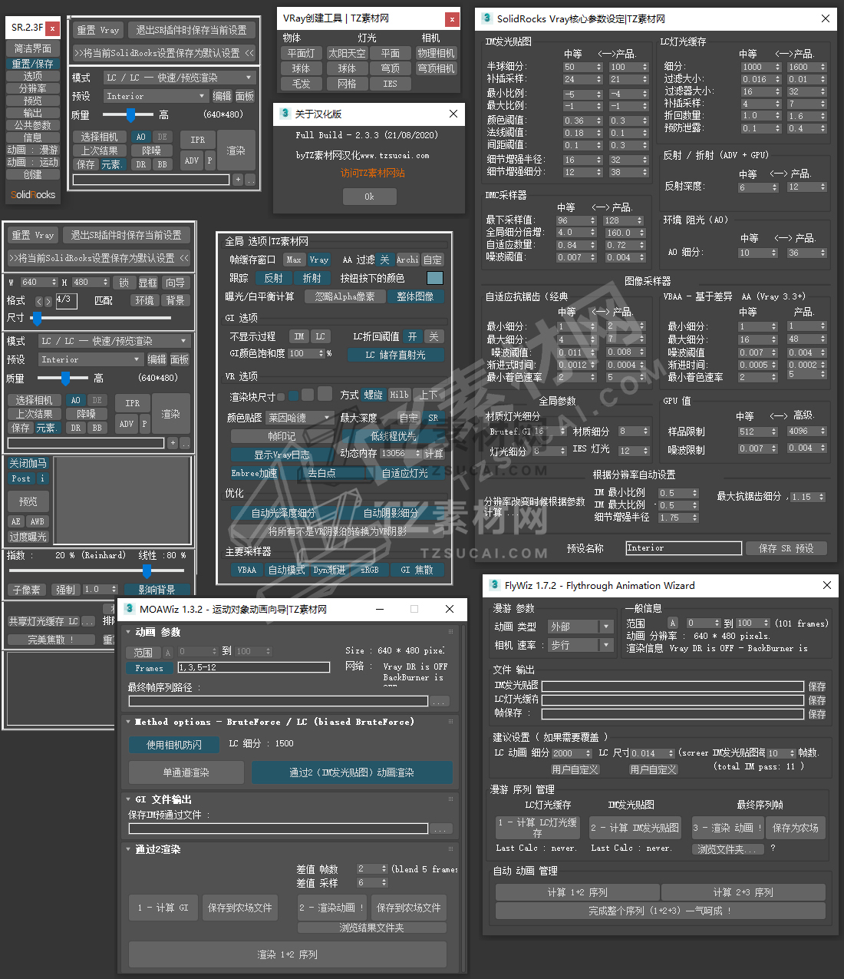Create a 物理相机 physical camera
Image resolution: width=844 pixels, height=979 pixels.
point(437,53)
